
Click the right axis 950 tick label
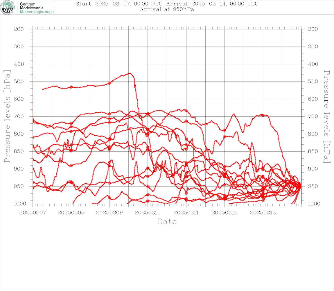[313, 186]
